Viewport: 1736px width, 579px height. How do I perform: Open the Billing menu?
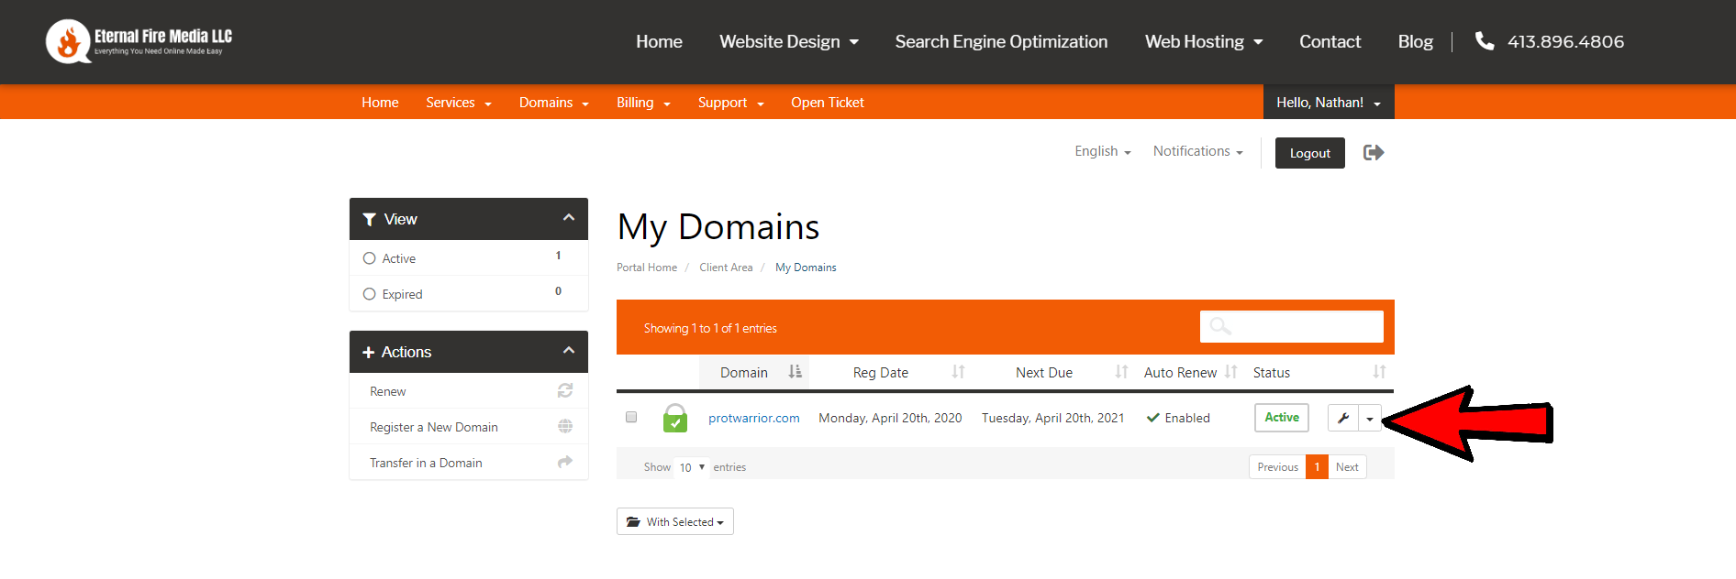pyautogui.click(x=643, y=103)
